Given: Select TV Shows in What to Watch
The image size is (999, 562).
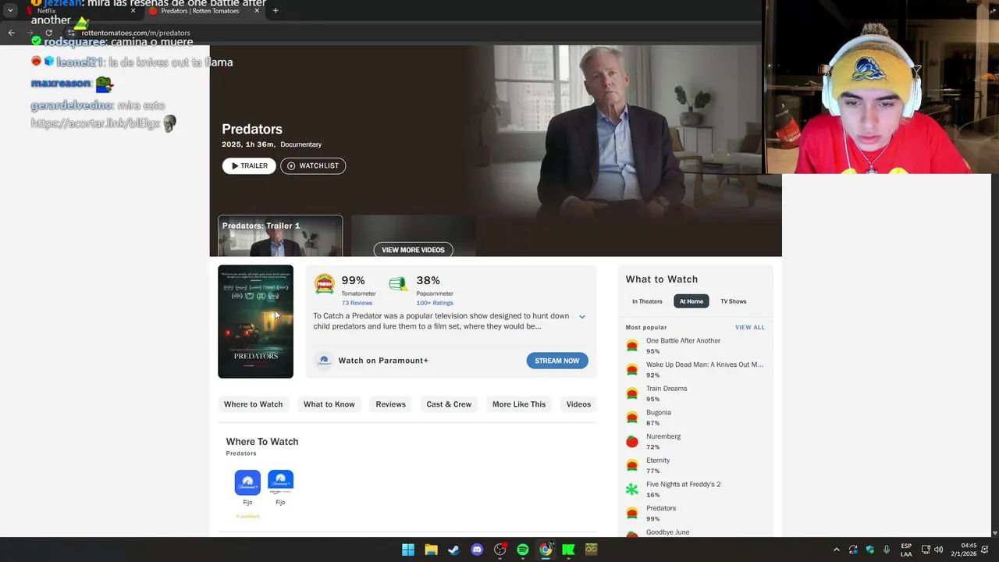Looking at the screenshot, I should pos(733,301).
